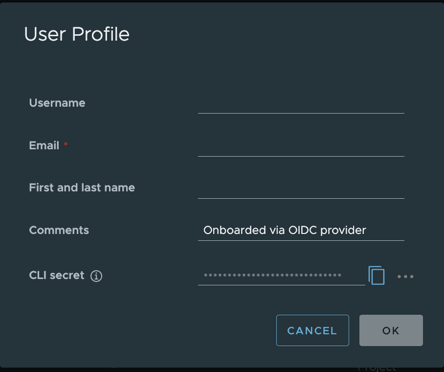
Task: Copy the CLI secret using the clipboard icon
Action: [377, 276]
